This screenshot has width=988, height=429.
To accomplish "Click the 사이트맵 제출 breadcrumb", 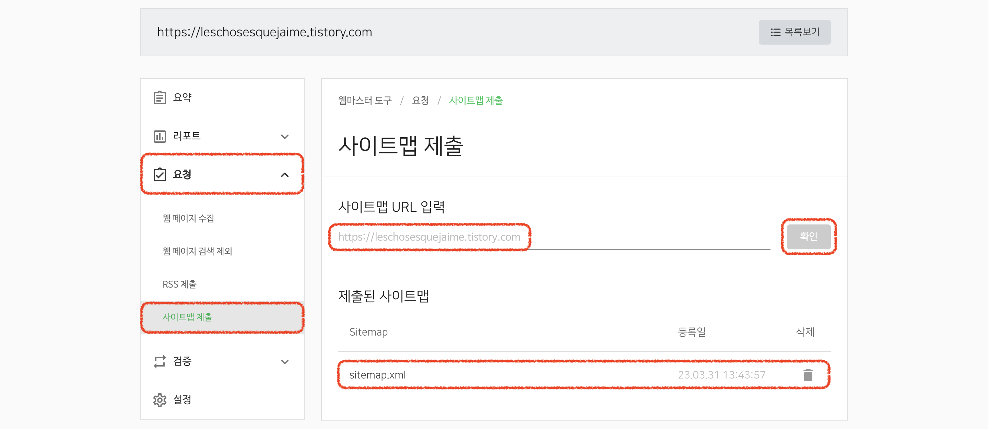I will [x=475, y=101].
